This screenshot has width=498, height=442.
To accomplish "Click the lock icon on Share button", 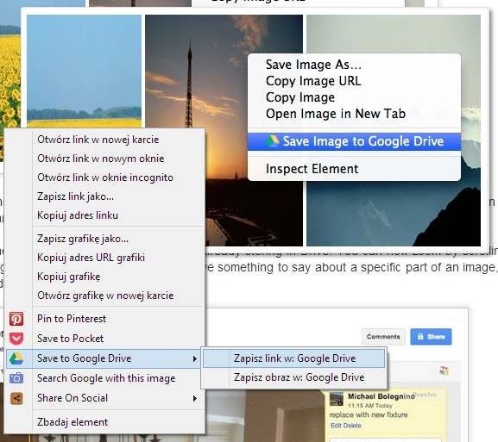I will tap(420, 336).
